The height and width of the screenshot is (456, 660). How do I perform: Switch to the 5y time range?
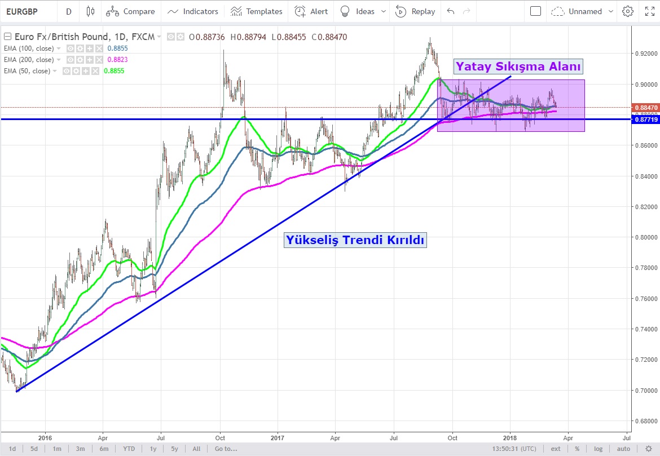pyautogui.click(x=175, y=449)
